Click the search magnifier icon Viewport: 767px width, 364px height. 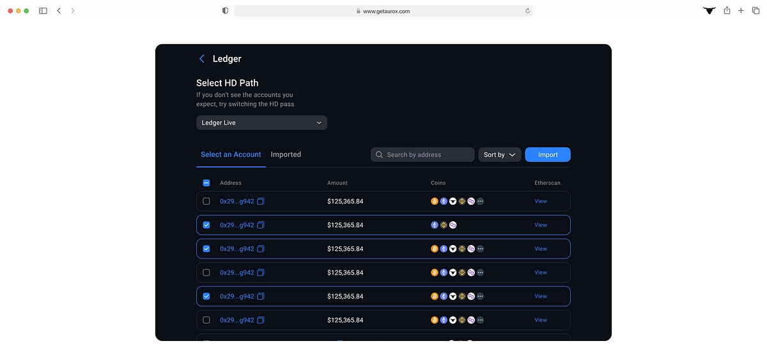(x=380, y=155)
